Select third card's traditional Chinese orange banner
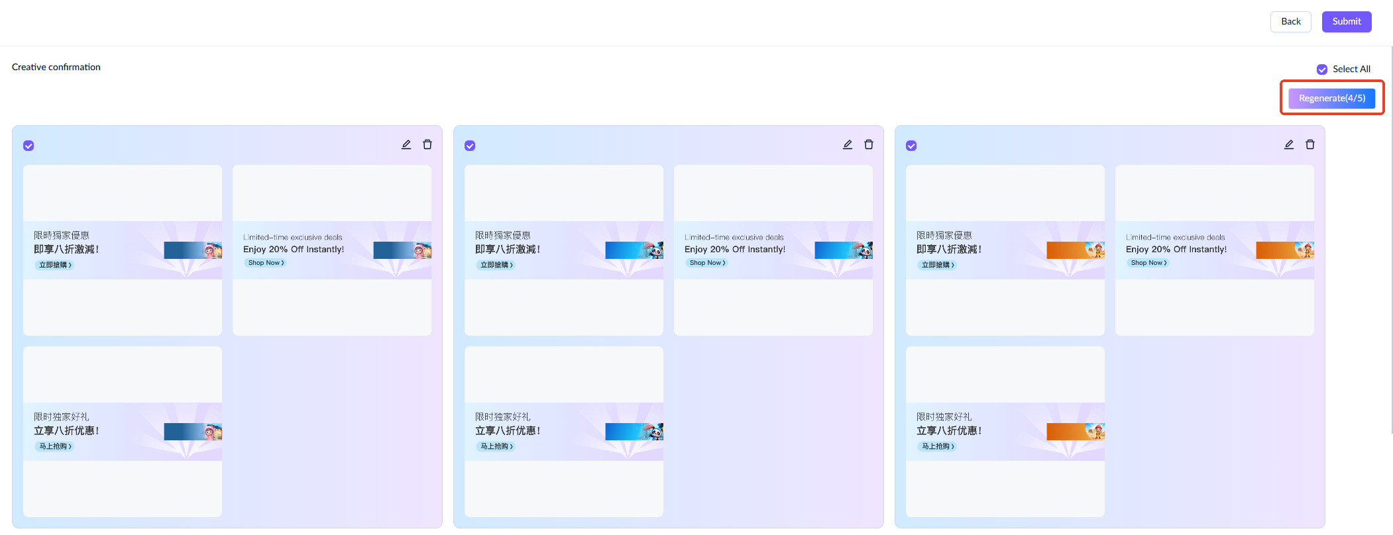1393x535 pixels. point(1005,250)
